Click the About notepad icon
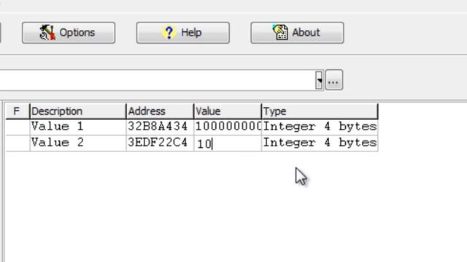Viewport: 467px width, 262px height. (x=280, y=32)
